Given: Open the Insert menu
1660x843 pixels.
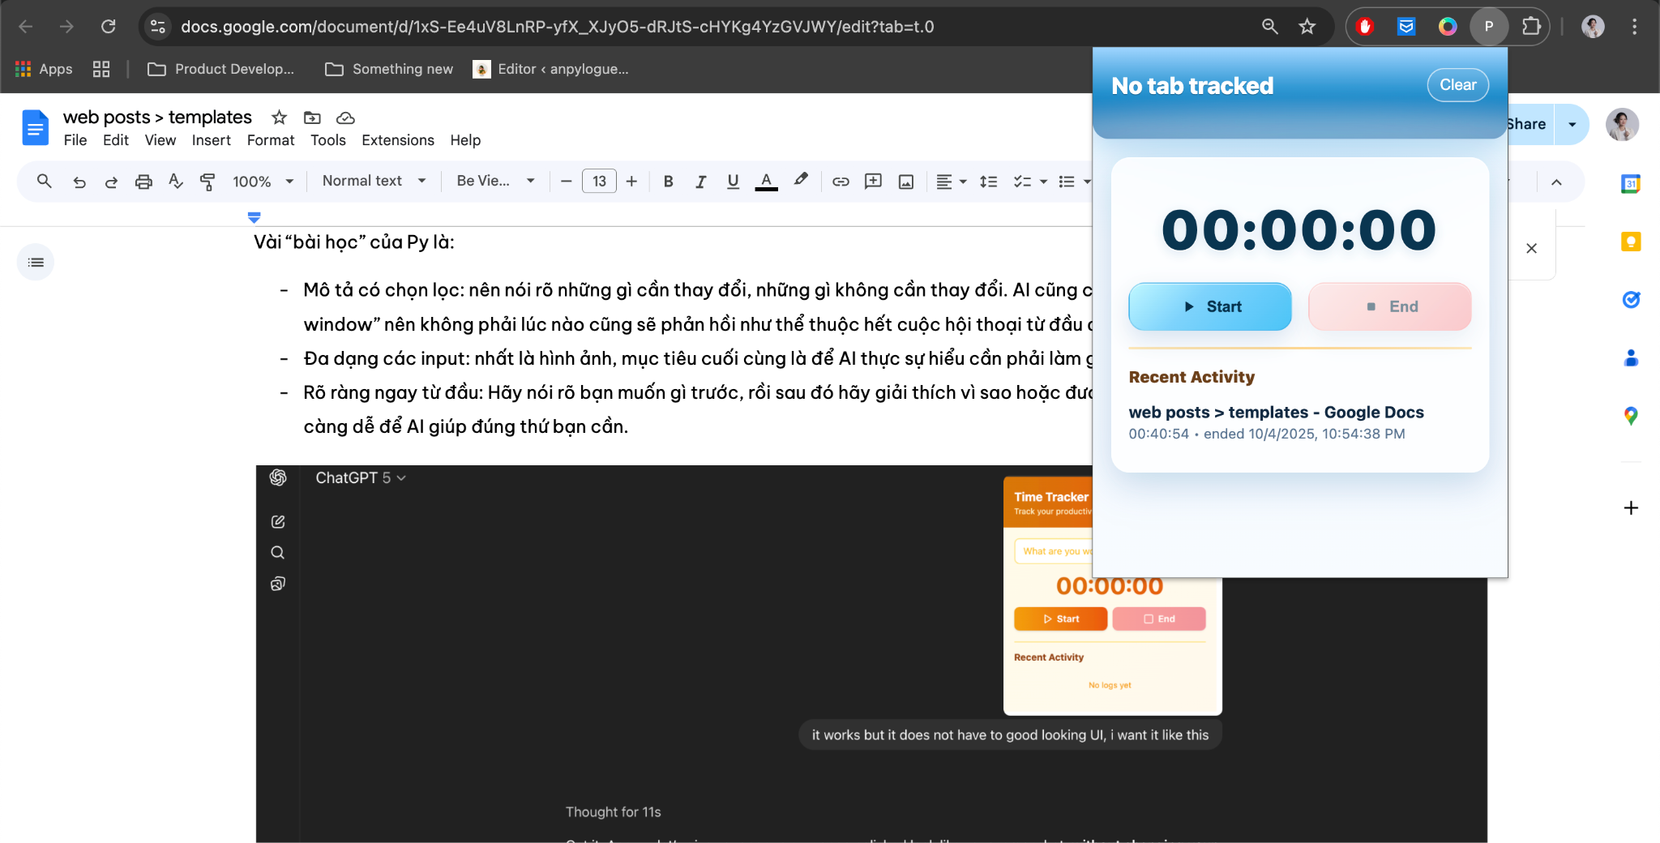Looking at the screenshot, I should (211, 140).
